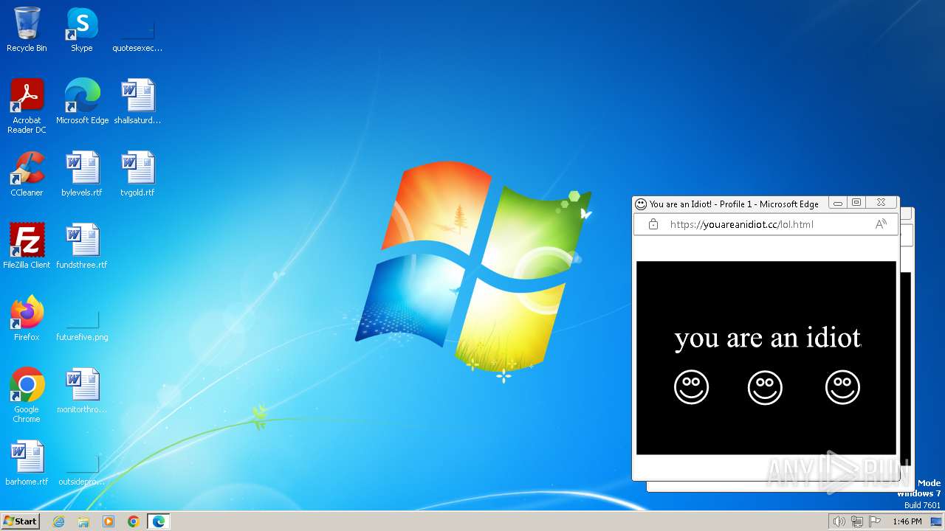This screenshot has width=945, height=531.
Task: Open the Recycle Bin desktop icon
Action: [x=27, y=29]
